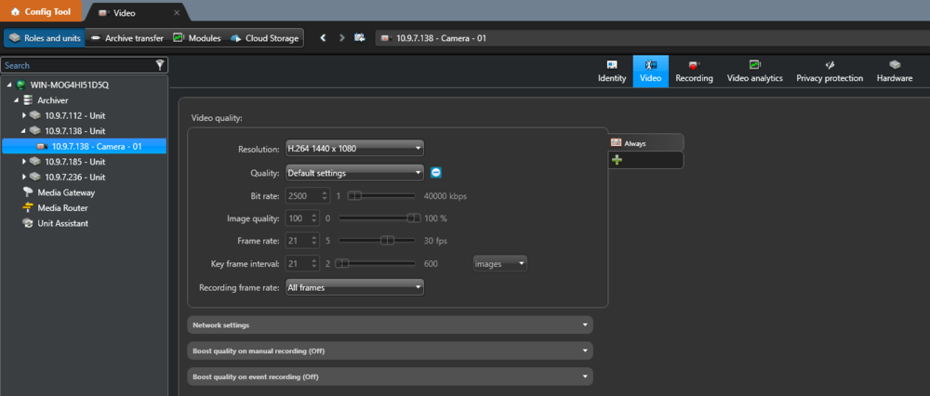Image resolution: width=930 pixels, height=396 pixels.
Task: Click the Search box in entity tree
Action: click(x=78, y=65)
